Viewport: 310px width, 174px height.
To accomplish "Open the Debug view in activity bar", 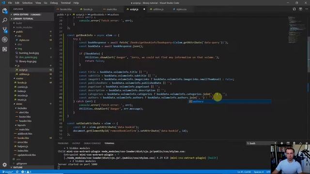I will 4,40.
